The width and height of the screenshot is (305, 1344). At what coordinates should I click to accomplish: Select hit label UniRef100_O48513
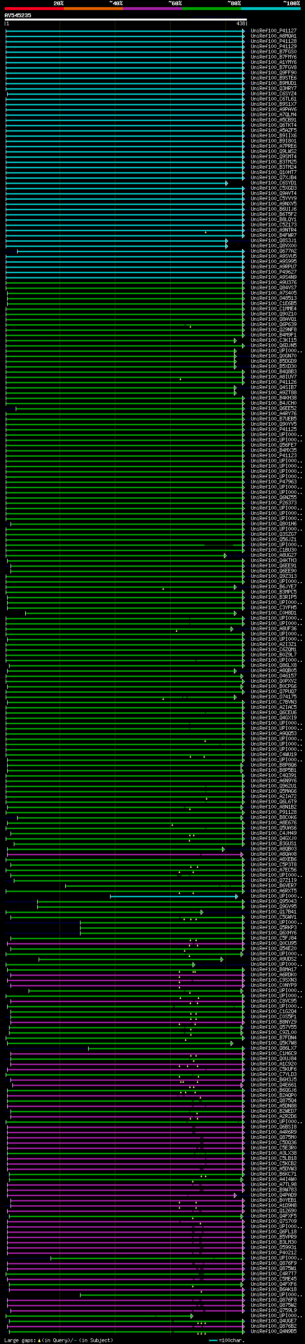coord(274,298)
